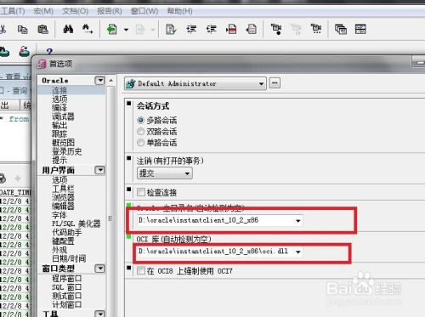Screen dimensions: 425x317
Task: Open the 报告(R) menu
Action: (110, 11)
